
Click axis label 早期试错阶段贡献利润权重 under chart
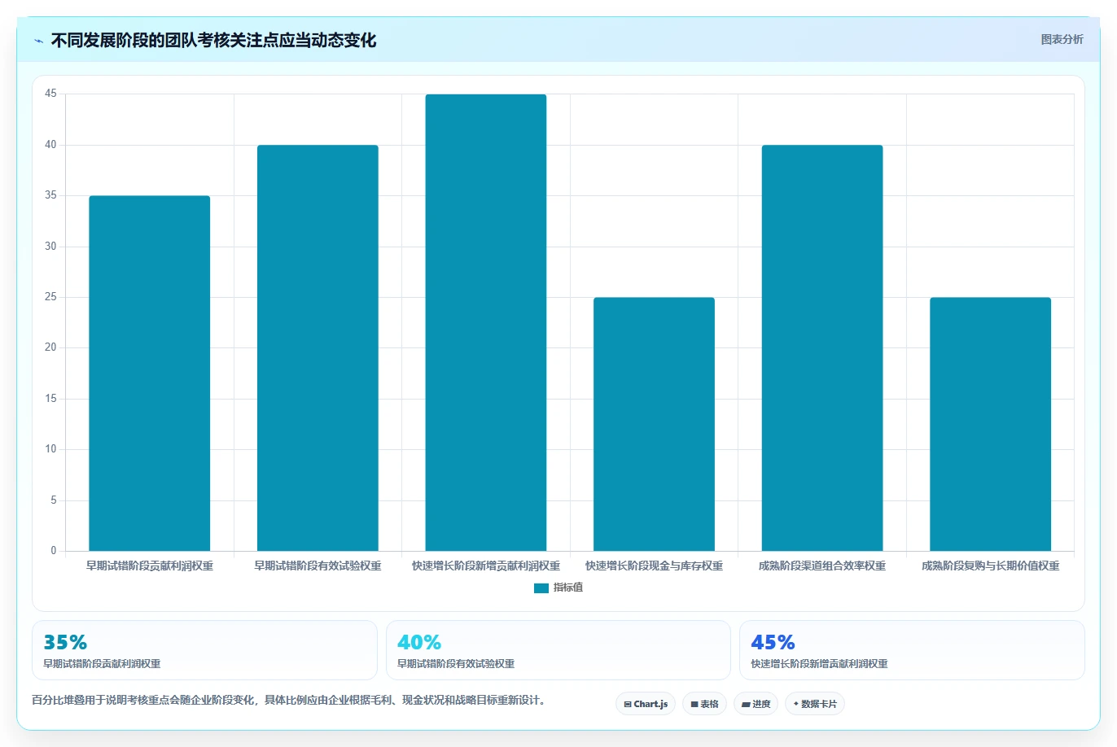pos(150,566)
